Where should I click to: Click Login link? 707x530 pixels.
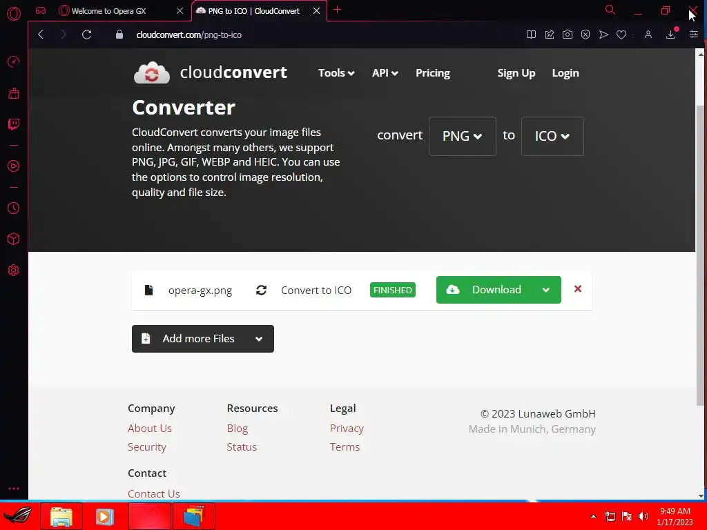click(565, 73)
